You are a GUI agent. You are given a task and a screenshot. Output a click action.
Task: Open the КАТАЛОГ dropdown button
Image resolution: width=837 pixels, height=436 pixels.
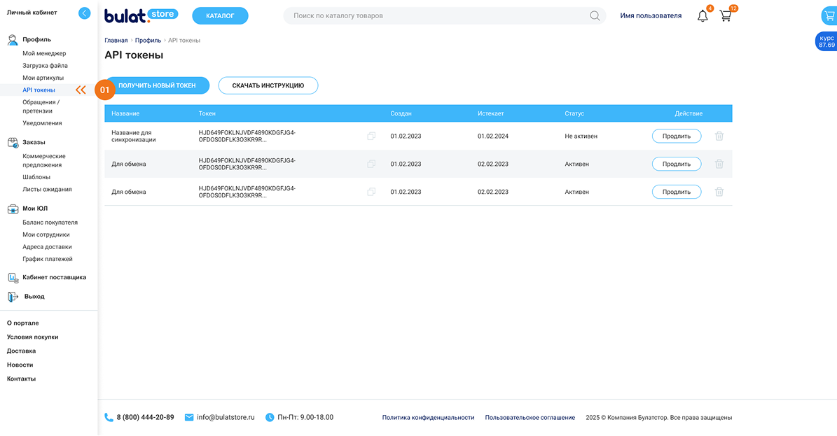point(220,15)
